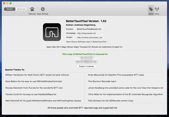
Task: Open the BetterTouchTool@boastr.net contact email
Action: pyautogui.click(x=89, y=29)
